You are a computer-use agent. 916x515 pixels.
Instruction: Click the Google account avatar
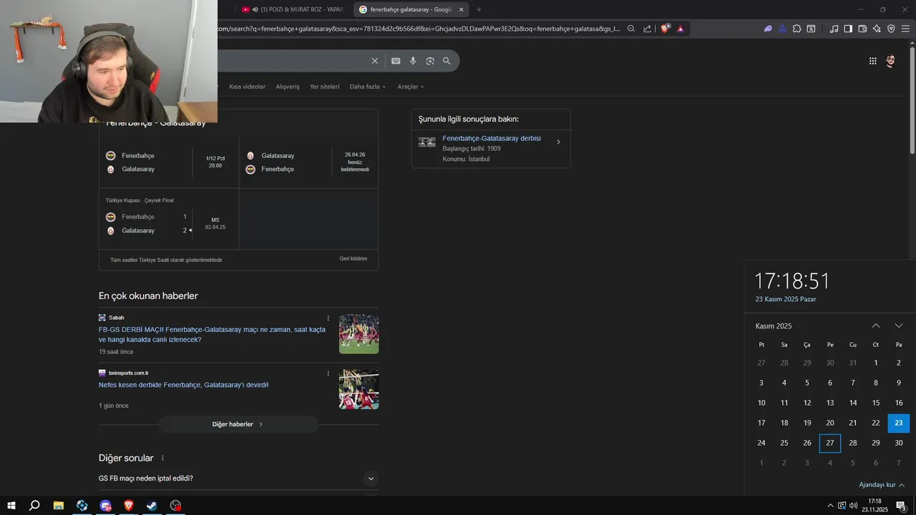coord(890,61)
